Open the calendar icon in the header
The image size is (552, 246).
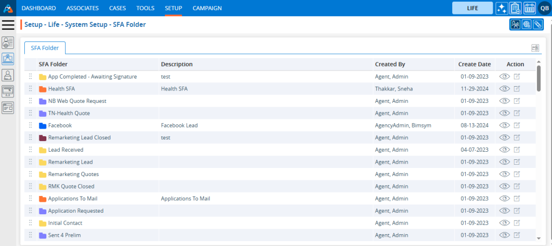pyautogui.click(x=529, y=8)
